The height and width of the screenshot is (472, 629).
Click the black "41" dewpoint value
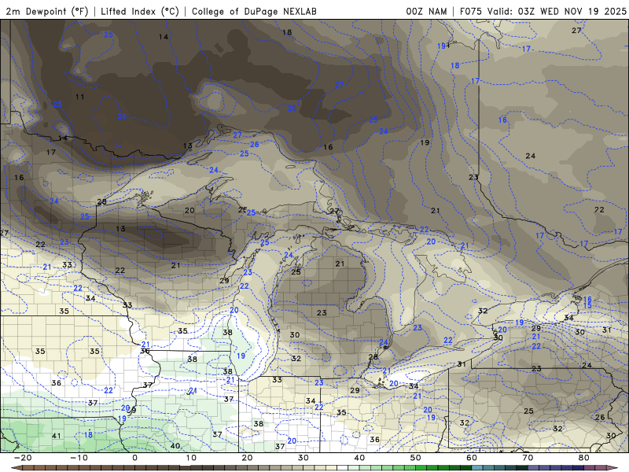[56, 436]
